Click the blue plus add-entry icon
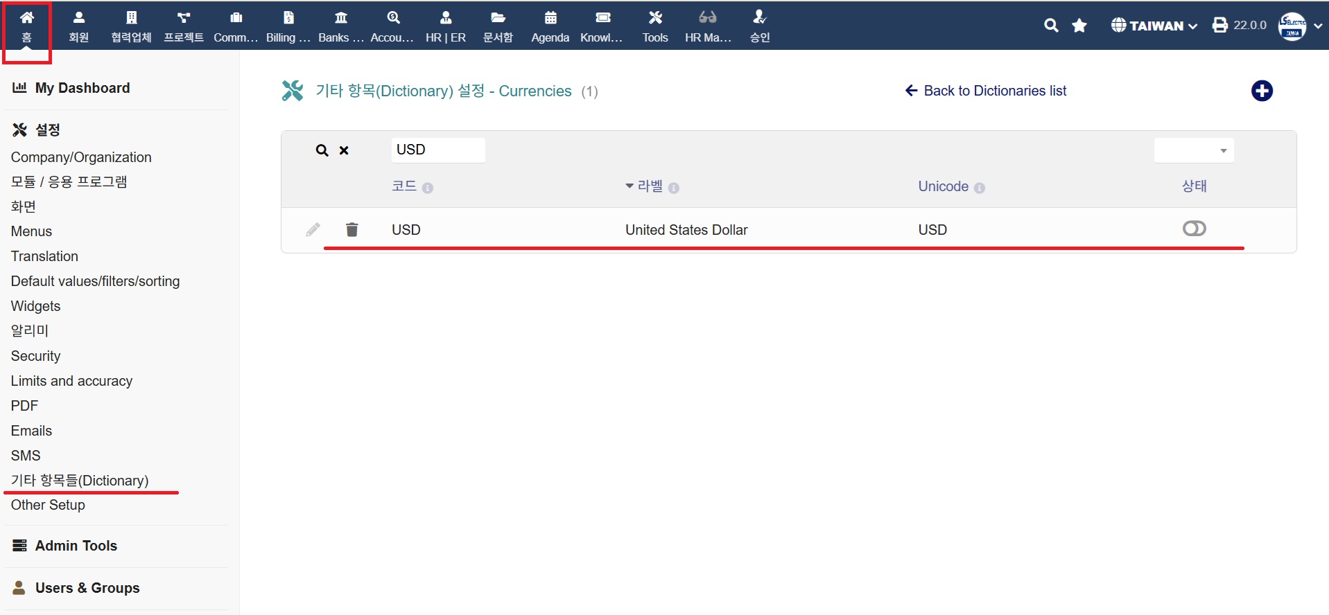 (1261, 91)
